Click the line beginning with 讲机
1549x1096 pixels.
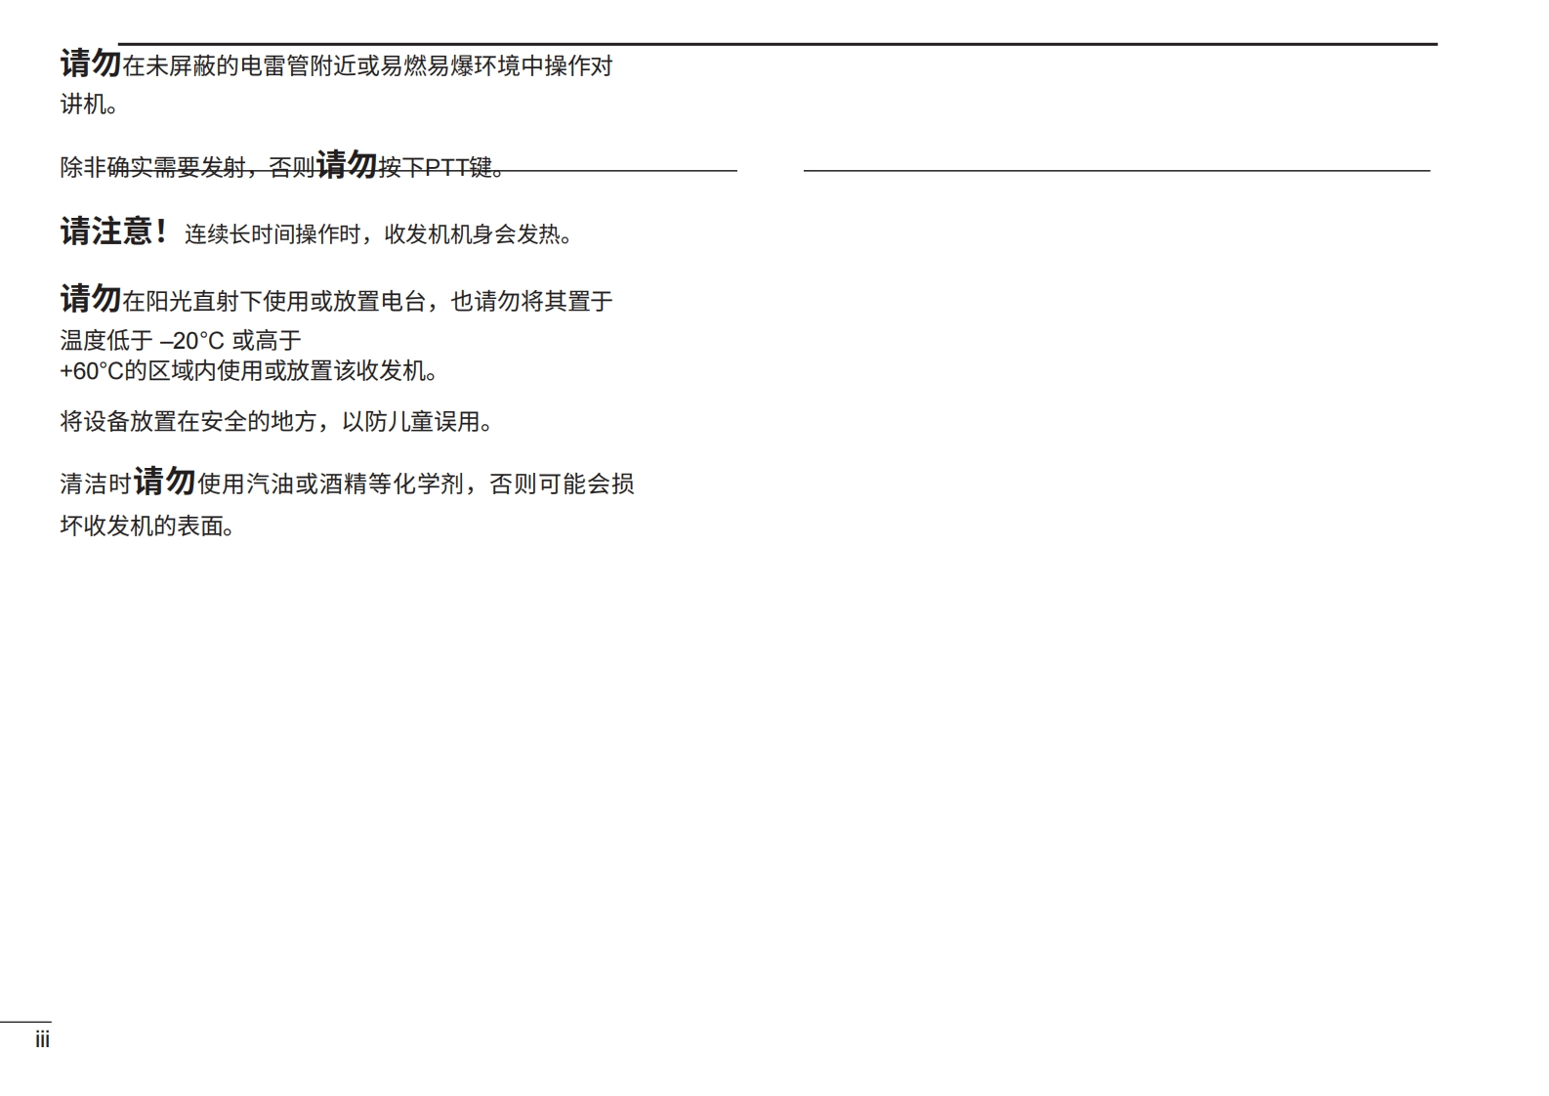88,105
